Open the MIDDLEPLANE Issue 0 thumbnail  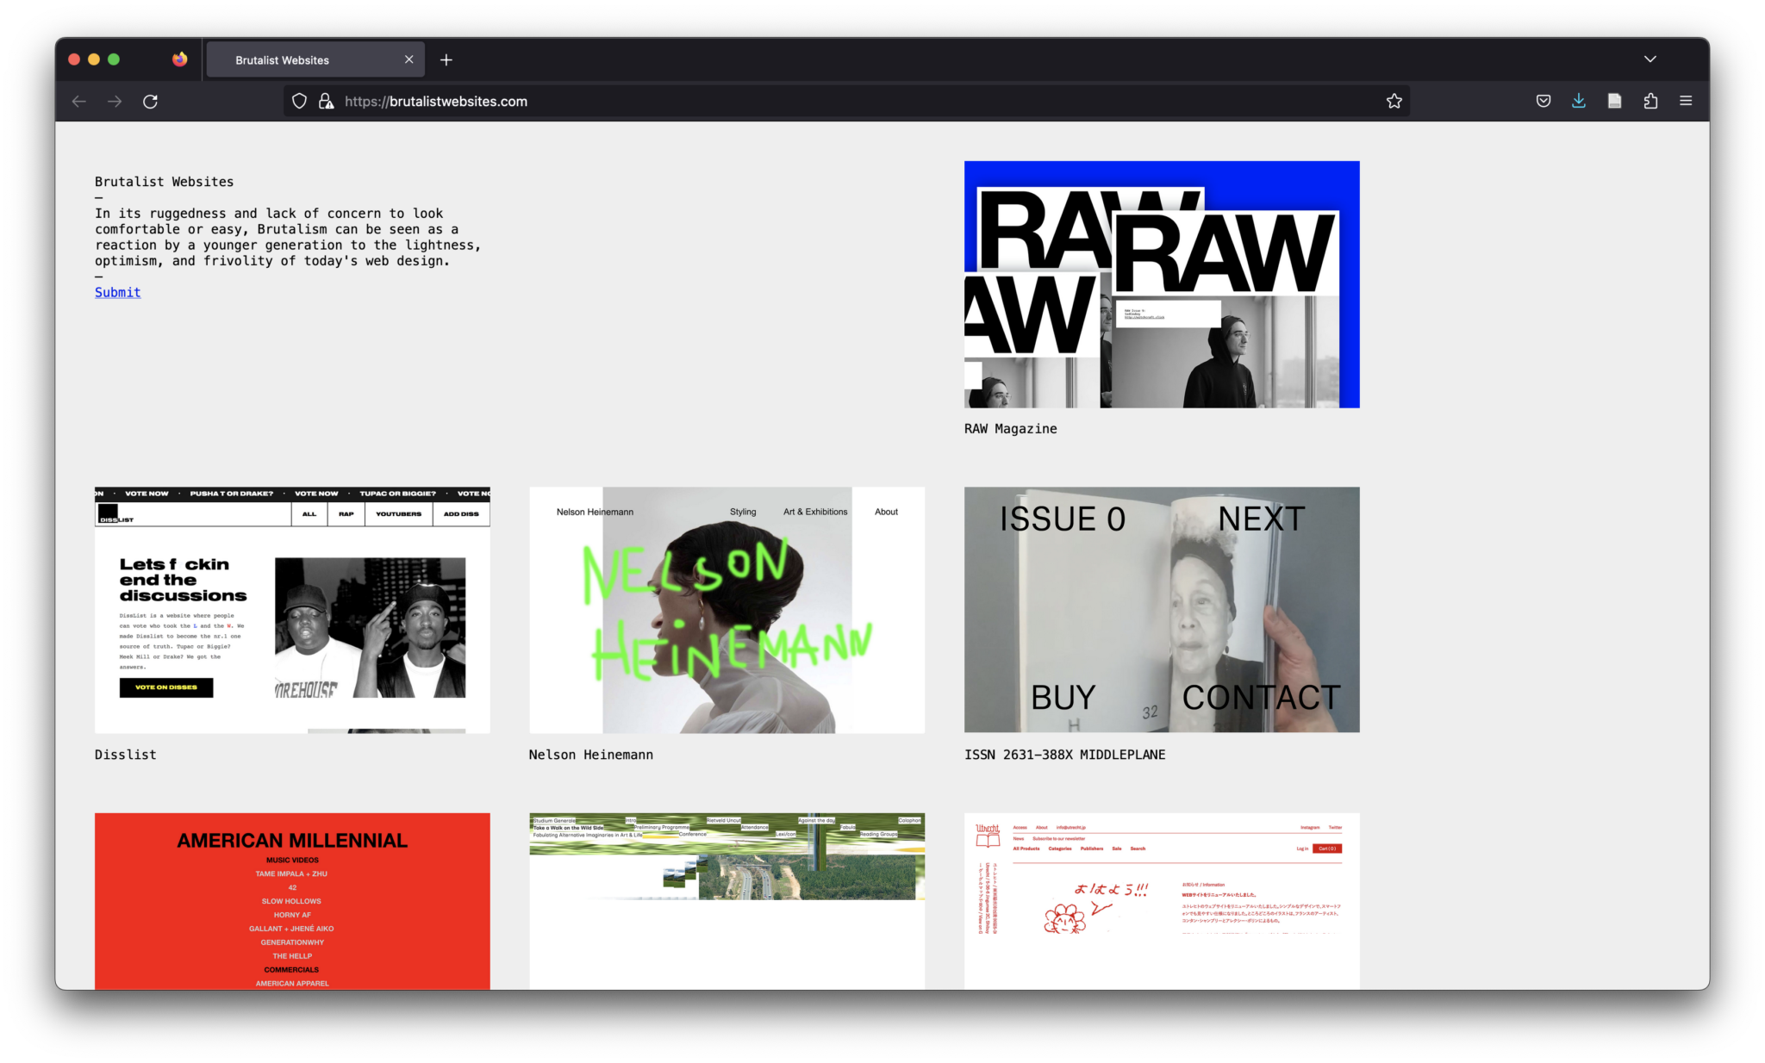(1162, 610)
